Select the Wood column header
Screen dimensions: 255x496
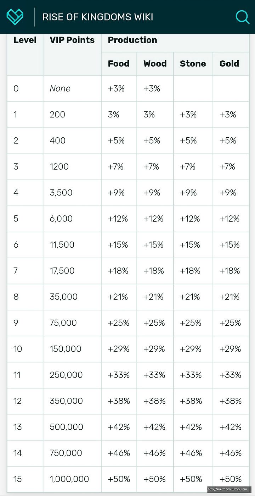(x=155, y=64)
